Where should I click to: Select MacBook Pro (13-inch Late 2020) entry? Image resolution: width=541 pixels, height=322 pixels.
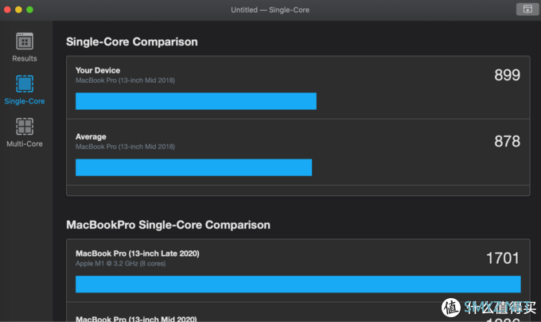[138, 253]
